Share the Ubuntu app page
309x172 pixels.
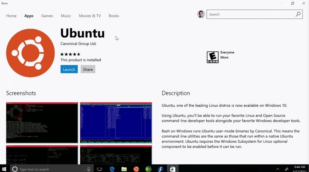[88, 69]
